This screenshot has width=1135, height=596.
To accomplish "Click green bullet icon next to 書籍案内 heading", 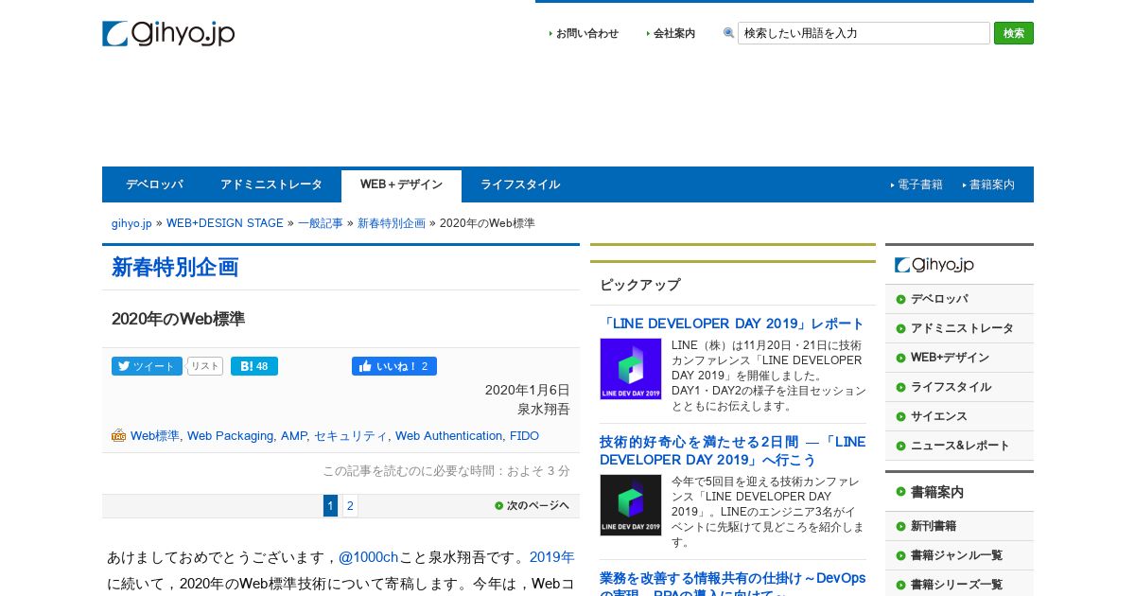I will tap(900, 493).
